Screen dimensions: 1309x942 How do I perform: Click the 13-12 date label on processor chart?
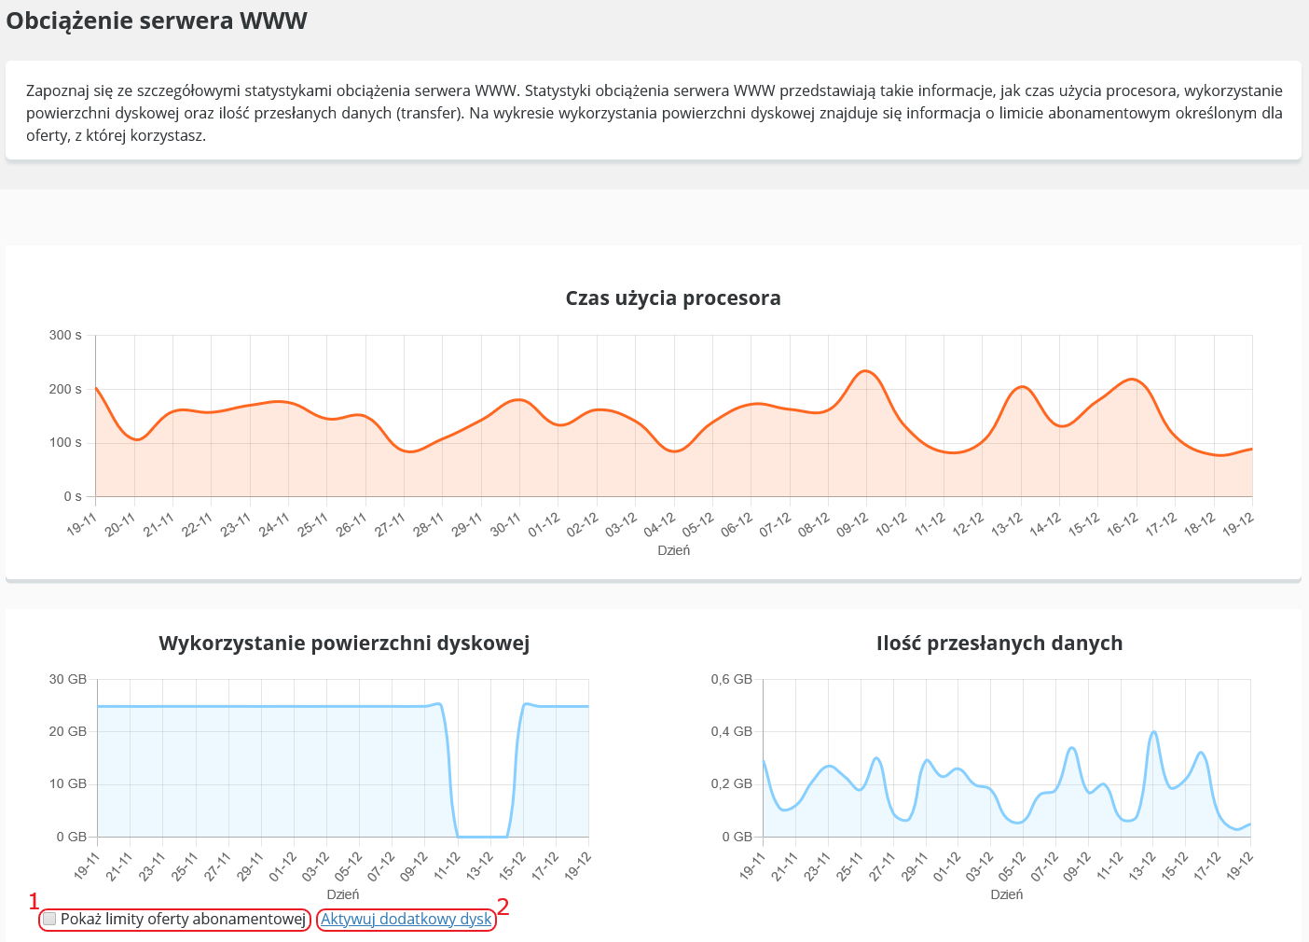(x=1006, y=524)
